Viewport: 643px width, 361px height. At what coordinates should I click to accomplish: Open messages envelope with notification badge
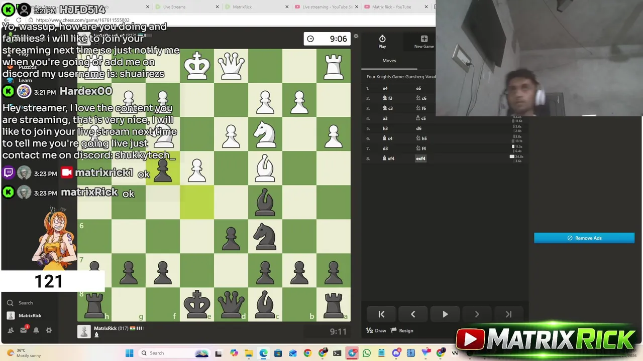click(x=24, y=330)
